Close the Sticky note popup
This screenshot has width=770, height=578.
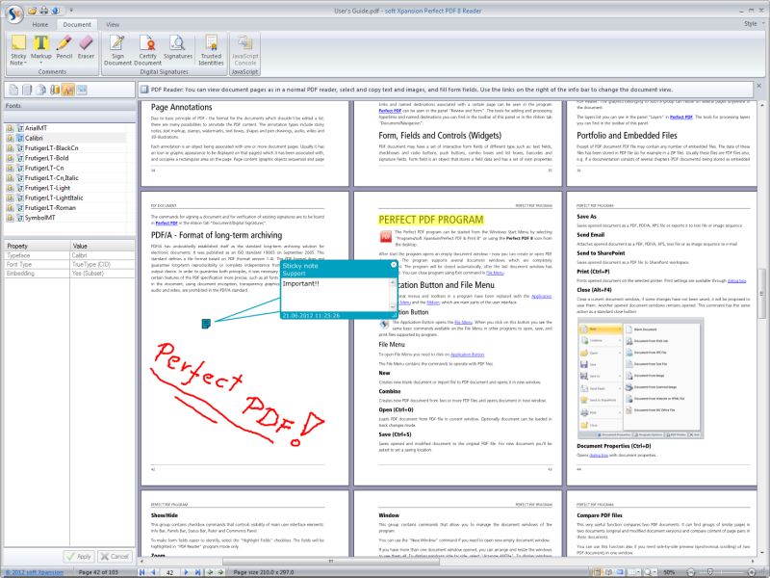coord(394,265)
